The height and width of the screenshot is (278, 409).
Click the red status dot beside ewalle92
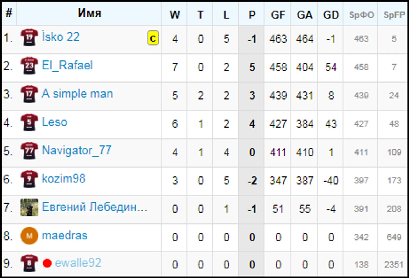(x=47, y=263)
